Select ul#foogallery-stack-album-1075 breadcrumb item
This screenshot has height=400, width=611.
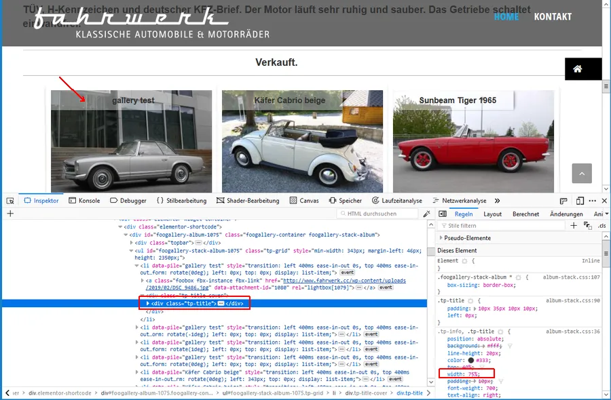[273, 393]
